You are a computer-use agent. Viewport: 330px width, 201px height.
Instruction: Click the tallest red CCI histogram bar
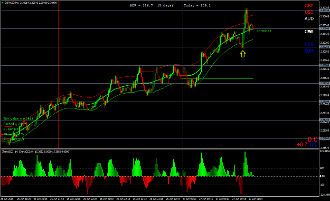pyautogui.click(x=241, y=185)
